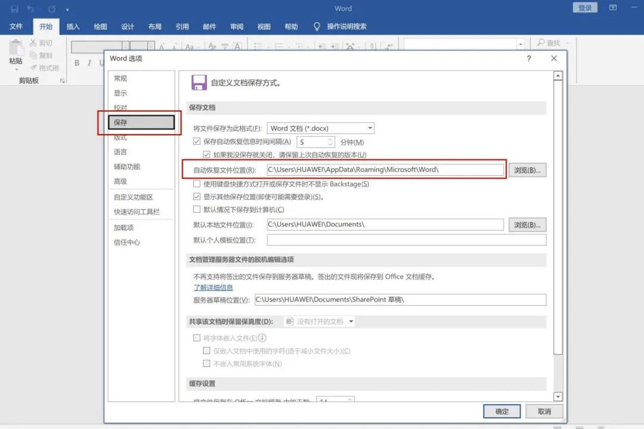Click 浏览 next to 自动恢复文件位置
The width and height of the screenshot is (644, 429).
coord(527,170)
